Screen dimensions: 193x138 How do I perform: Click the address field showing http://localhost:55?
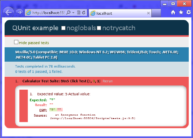click(48, 13)
